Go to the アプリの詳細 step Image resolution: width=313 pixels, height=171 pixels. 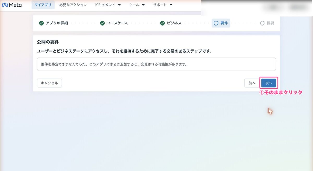pyautogui.click(x=53, y=23)
